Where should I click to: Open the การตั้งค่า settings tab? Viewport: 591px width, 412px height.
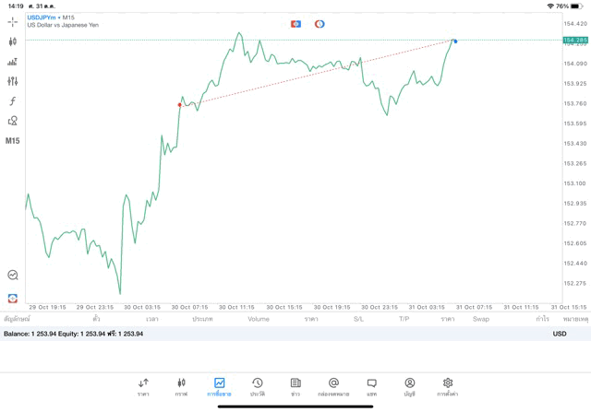pos(448,386)
